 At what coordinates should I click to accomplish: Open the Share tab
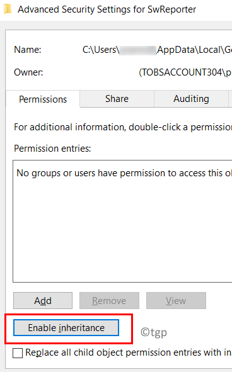[x=117, y=99]
